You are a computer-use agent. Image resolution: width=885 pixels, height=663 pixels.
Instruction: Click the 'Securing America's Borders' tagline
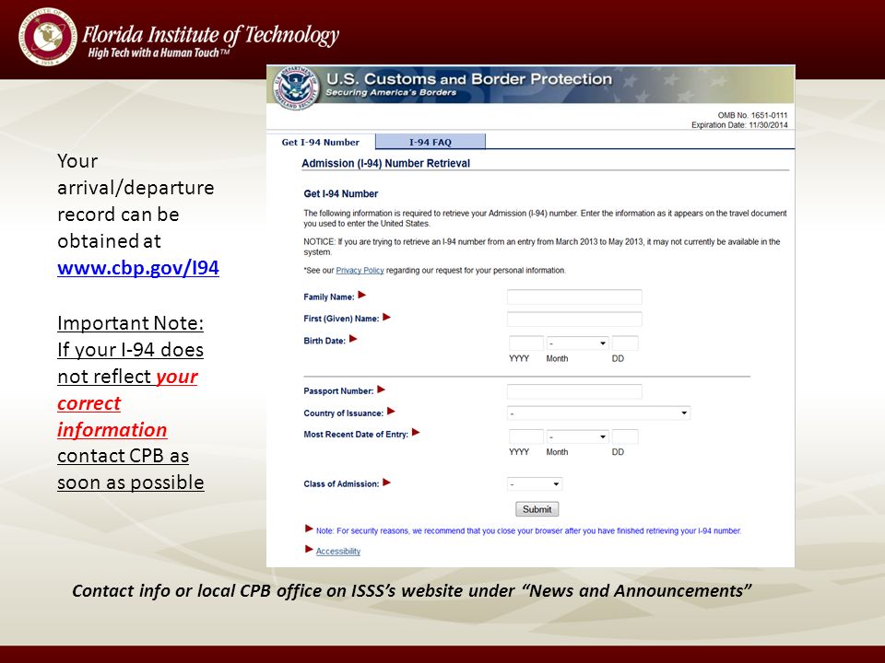pyautogui.click(x=391, y=92)
